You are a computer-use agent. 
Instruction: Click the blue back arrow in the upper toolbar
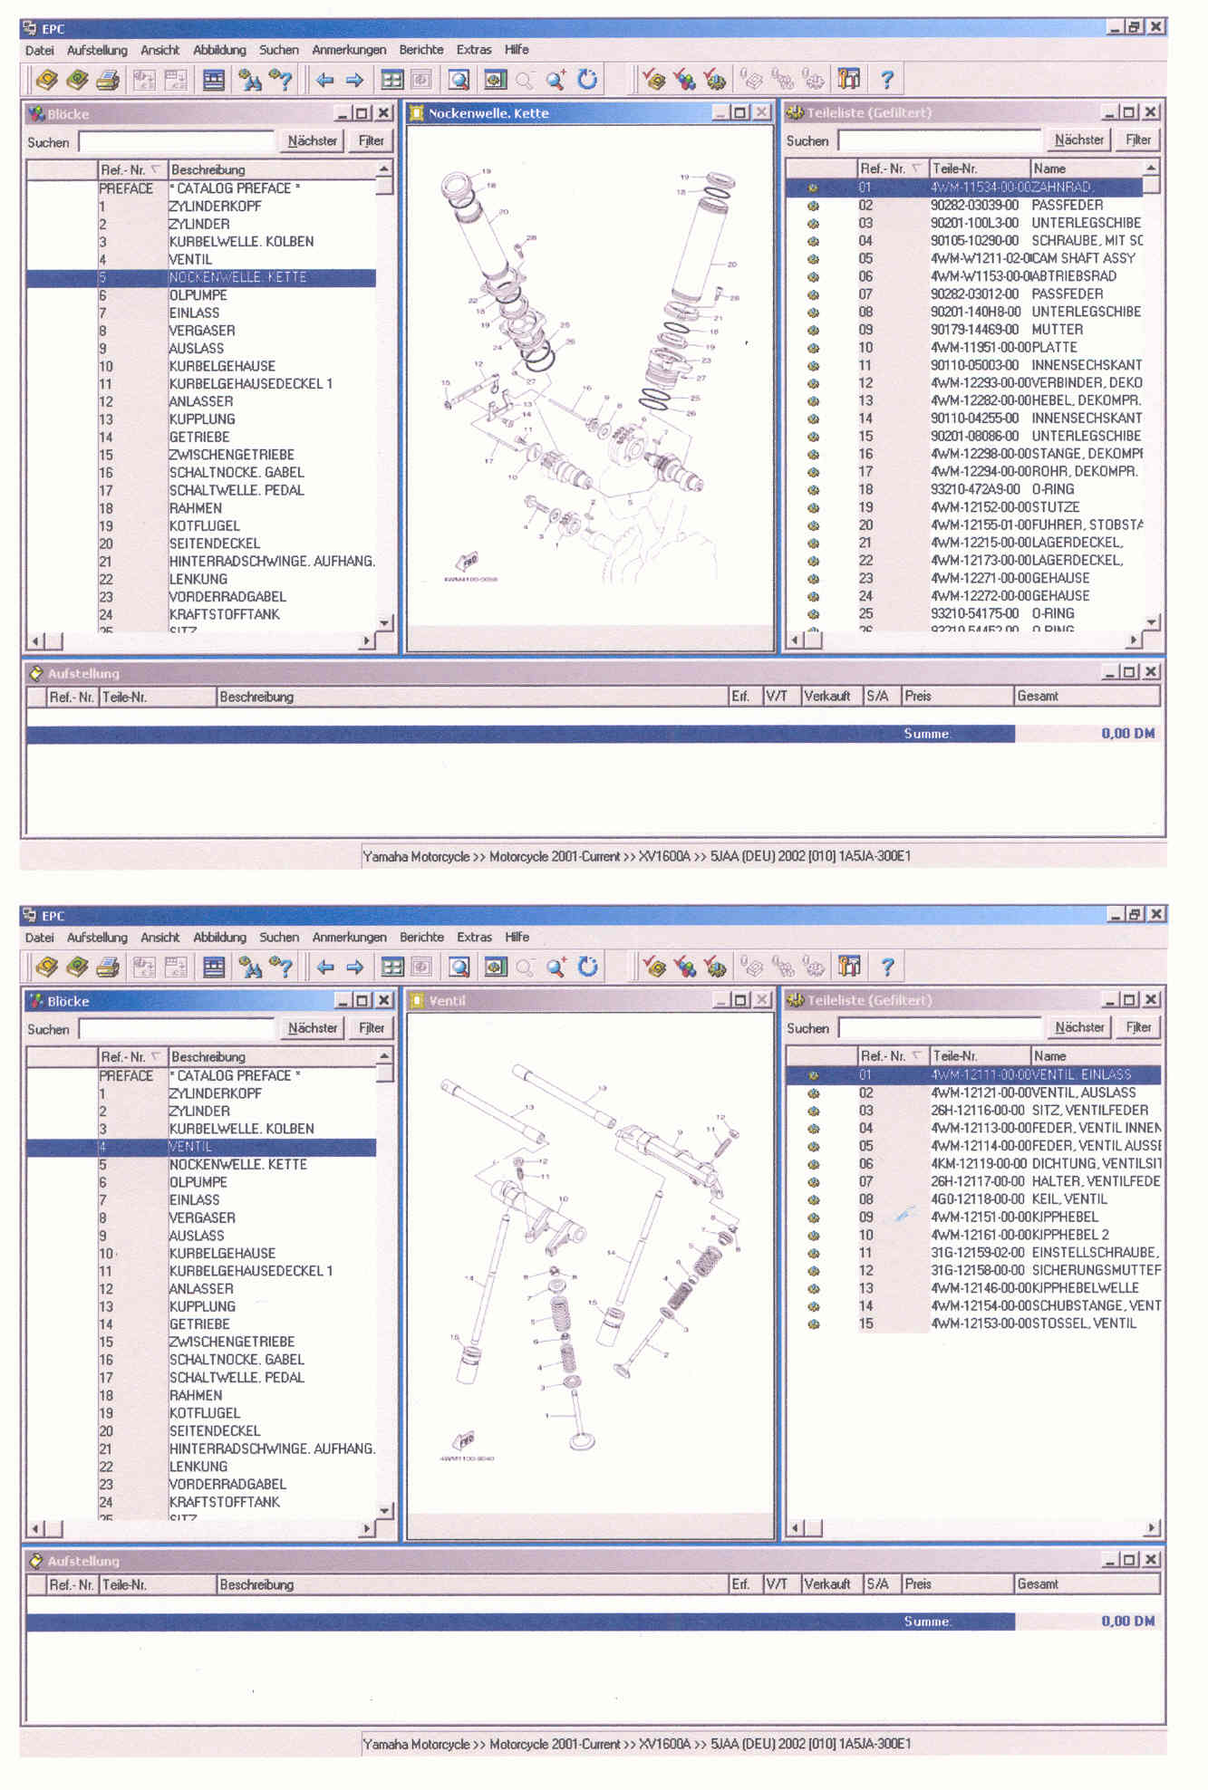(x=324, y=81)
